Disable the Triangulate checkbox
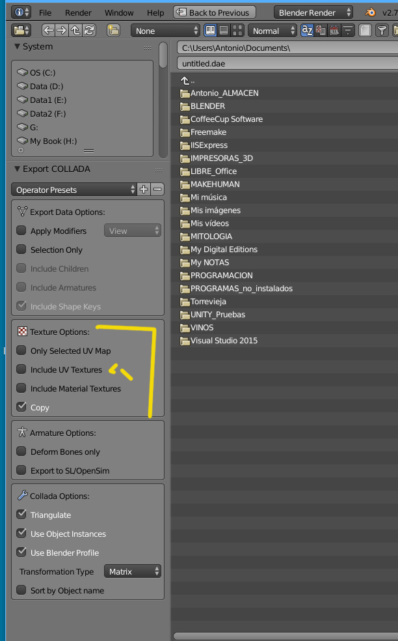Image resolution: width=398 pixels, height=641 pixels. click(21, 514)
